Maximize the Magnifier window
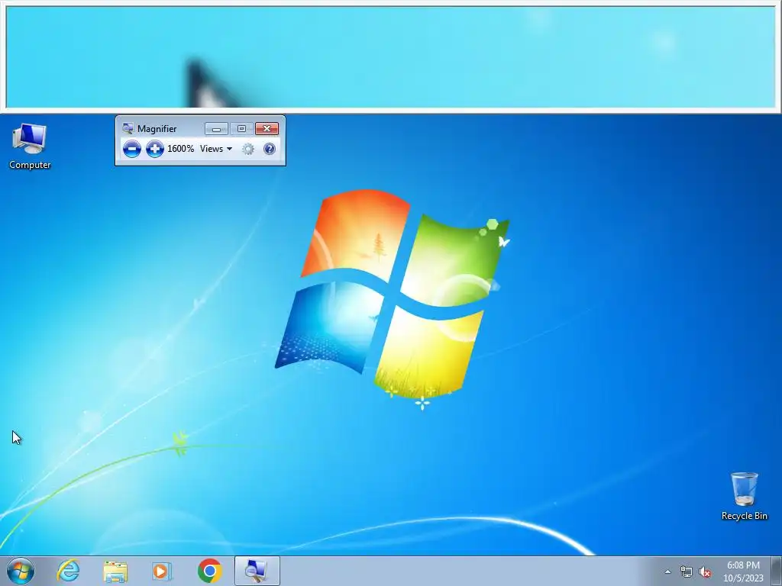Viewport: 782px width, 586px height. pos(241,129)
